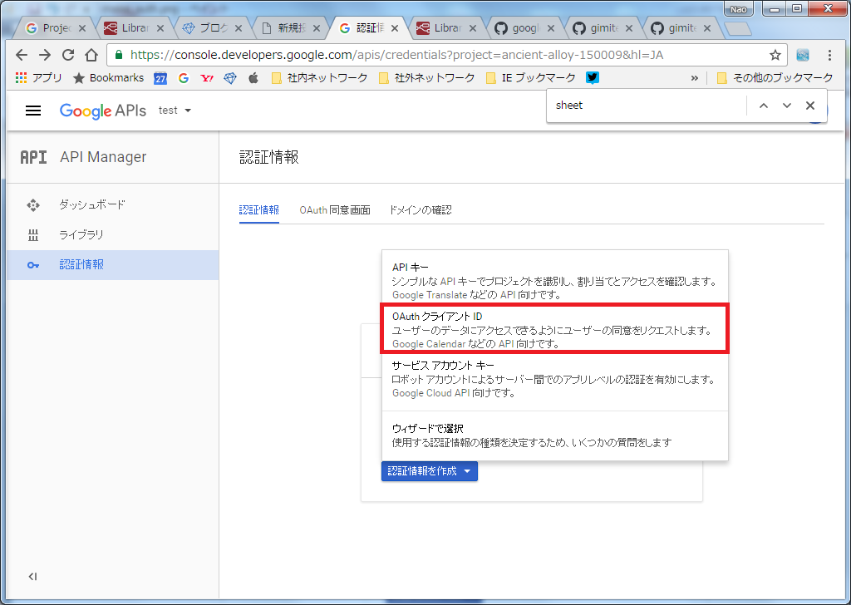Click the browser back arrow
851x605 pixels.
[21, 55]
